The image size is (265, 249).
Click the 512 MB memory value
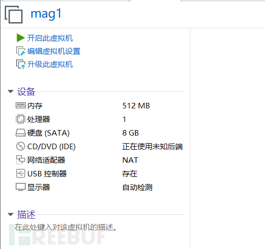pos(136,106)
